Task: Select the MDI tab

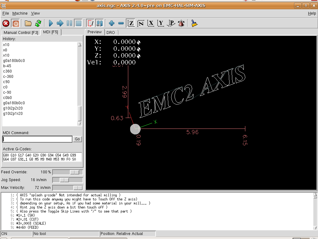Action: [51, 32]
